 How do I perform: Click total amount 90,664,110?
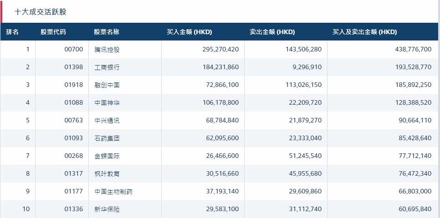415,121
